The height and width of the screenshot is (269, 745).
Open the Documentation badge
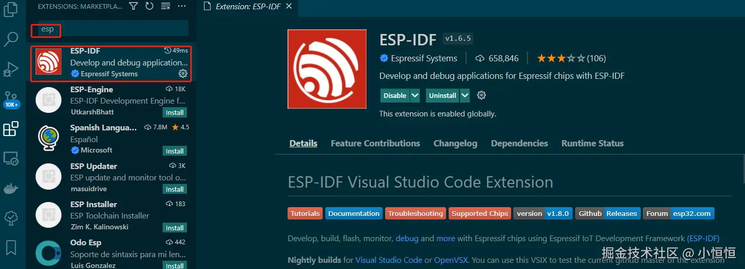point(354,213)
